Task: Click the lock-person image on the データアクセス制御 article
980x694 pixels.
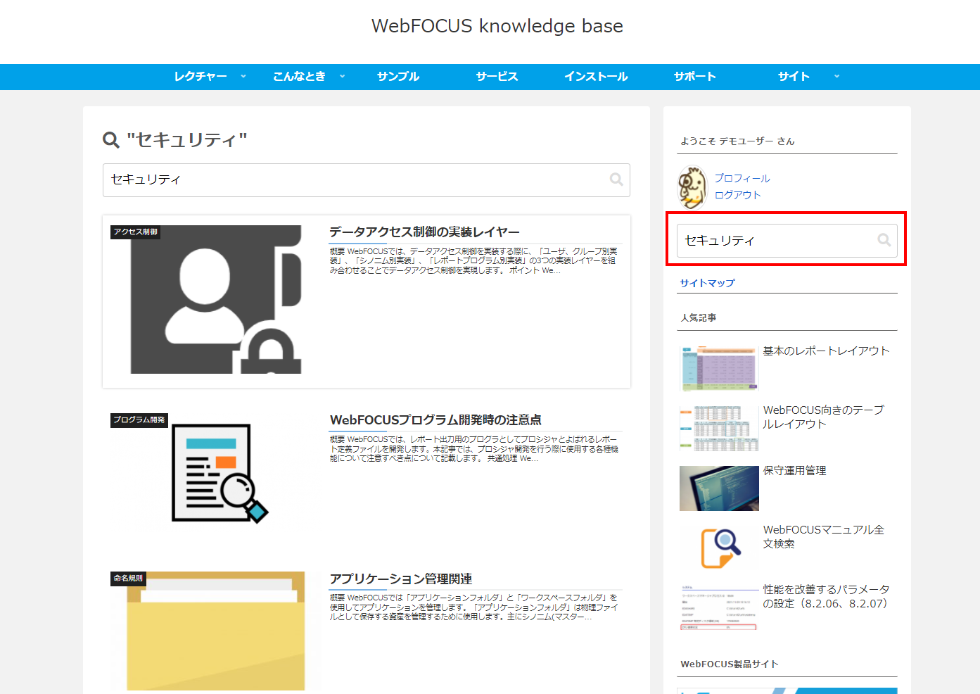Action: click(x=216, y=300)
